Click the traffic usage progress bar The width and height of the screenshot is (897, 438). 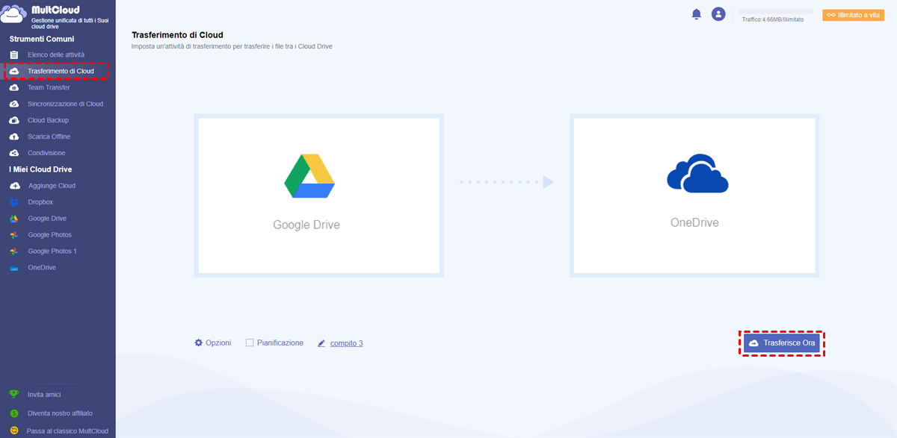click(774, 12)
